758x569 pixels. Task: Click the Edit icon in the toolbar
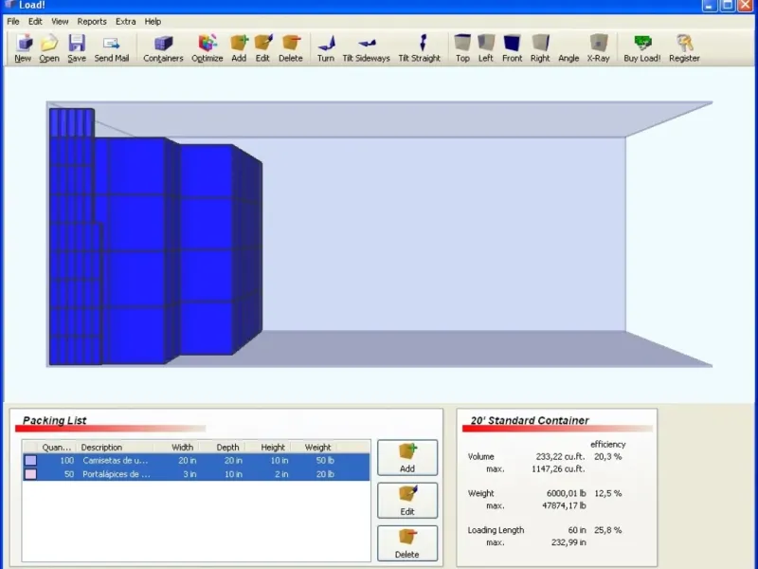click(x=262, y=48)
